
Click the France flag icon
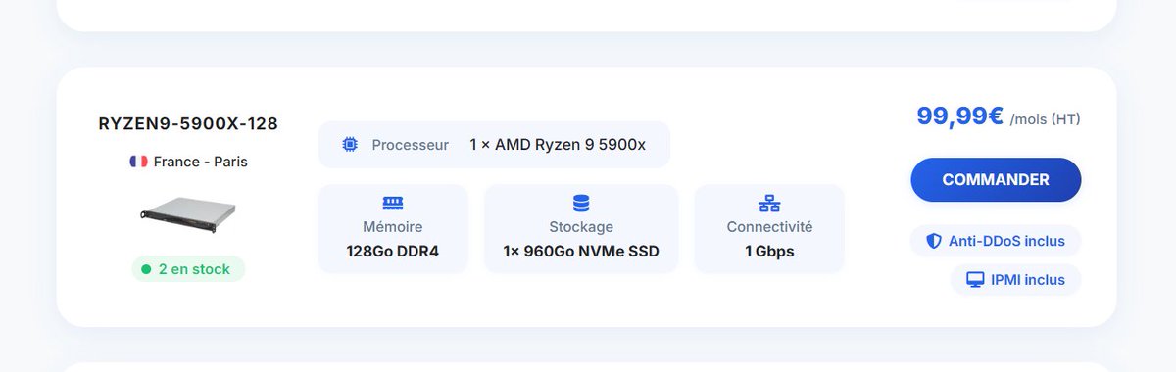pyautogui.click(x=138, y=162)
